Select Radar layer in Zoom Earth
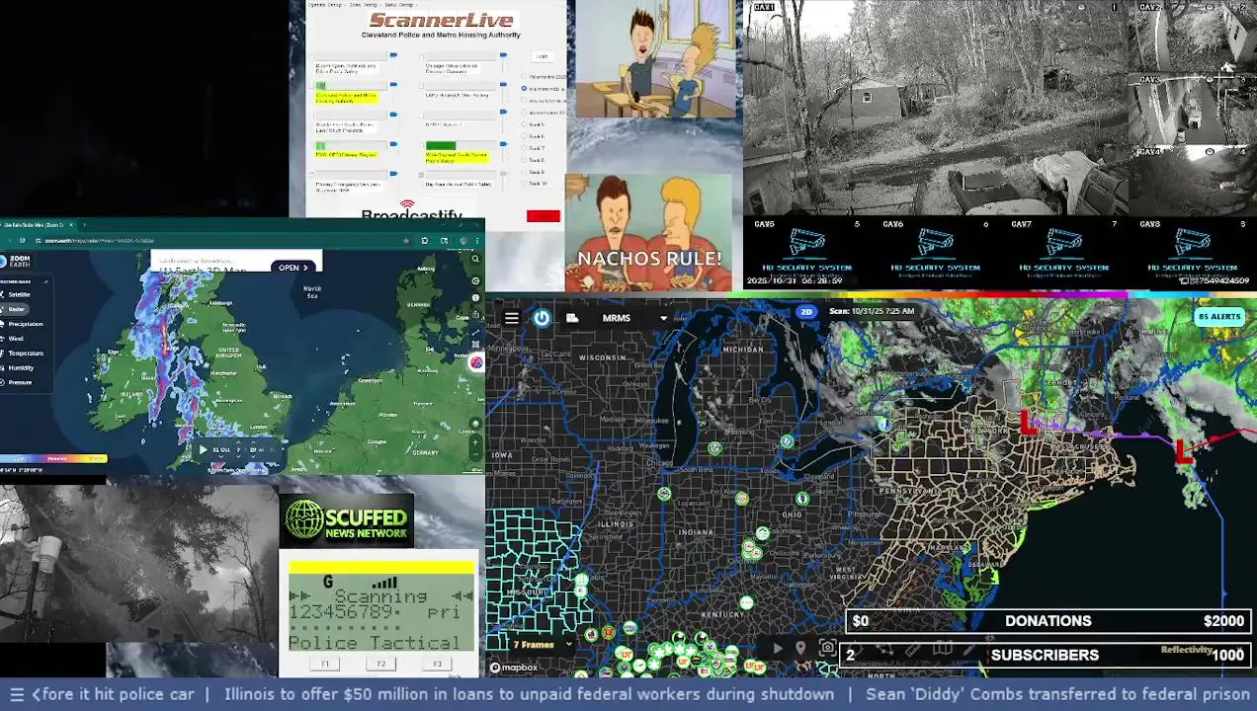Viewport: 1257px width, 711px height. (14, 309)
